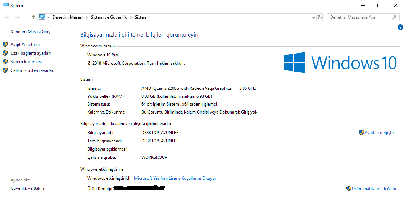Click the search magnifier icon
The image size is (404, 198).
tap(394, 17)
